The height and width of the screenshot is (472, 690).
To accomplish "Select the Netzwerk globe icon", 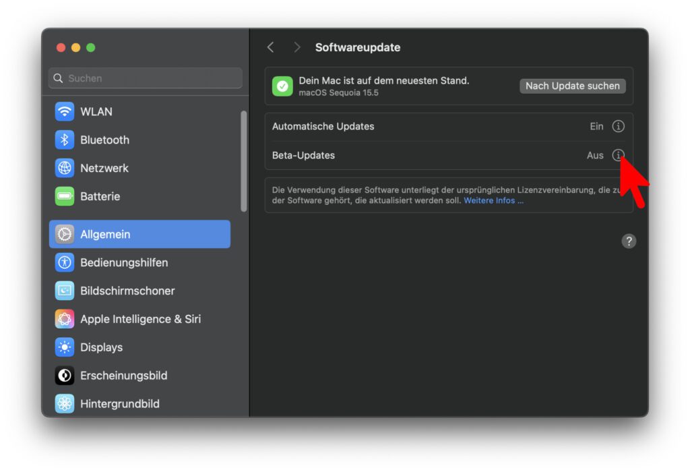I will [65, 169].
